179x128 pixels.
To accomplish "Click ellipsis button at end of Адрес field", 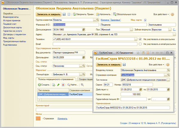I will pyautogui.click(x=174, y=34).
